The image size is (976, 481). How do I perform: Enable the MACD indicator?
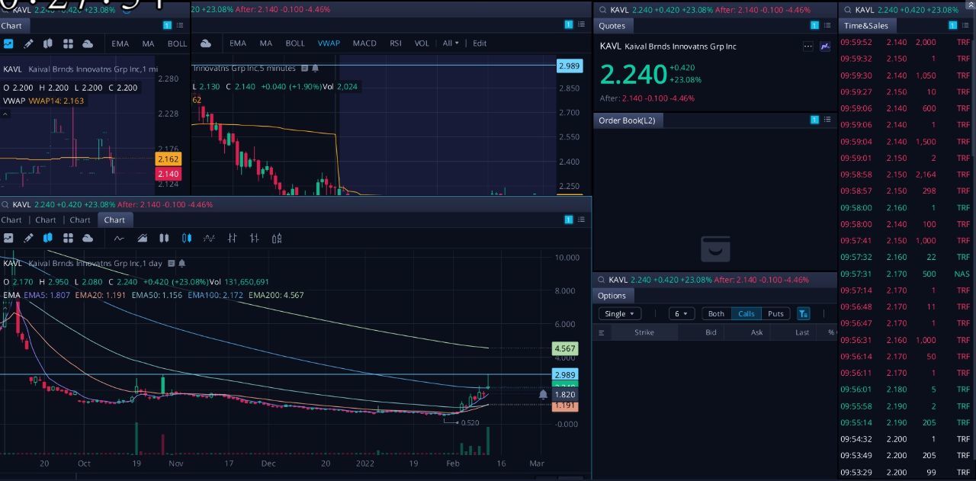[364, 43]
